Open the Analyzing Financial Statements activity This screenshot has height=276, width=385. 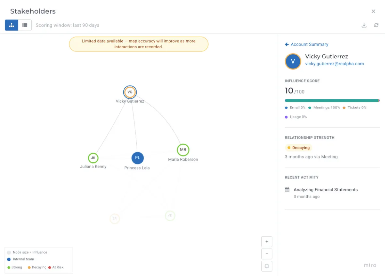(326, 190)
